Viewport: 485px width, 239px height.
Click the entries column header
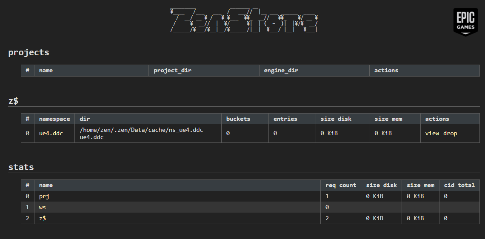pos(285,119)
